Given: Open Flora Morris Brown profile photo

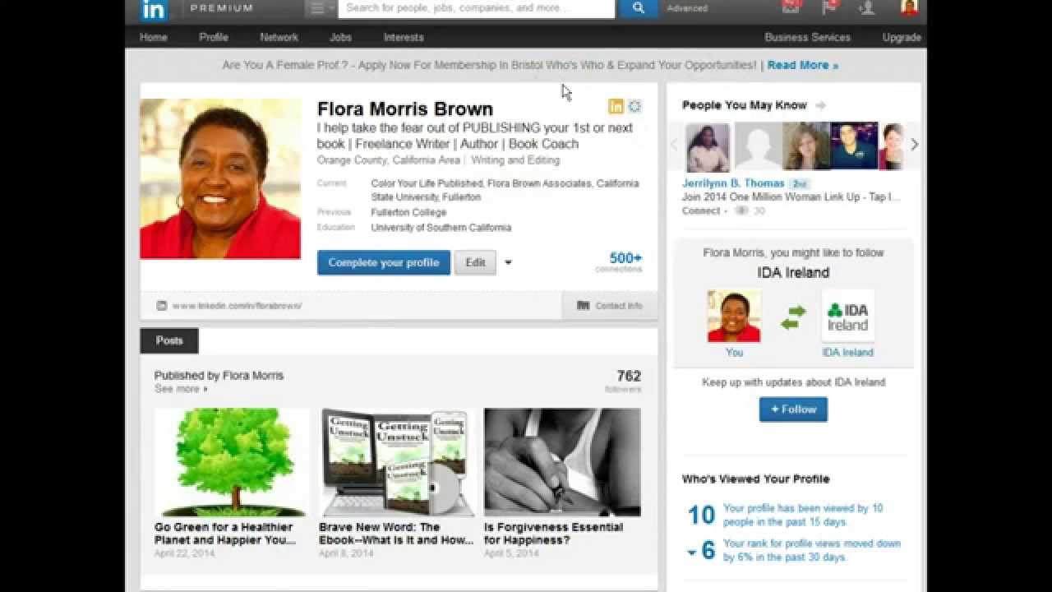Looking at the screenshot, I should (220, 179).
